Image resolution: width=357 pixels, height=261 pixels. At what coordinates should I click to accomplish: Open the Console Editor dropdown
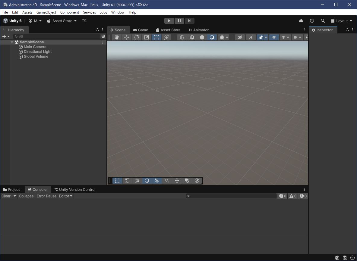coord(65,196)
